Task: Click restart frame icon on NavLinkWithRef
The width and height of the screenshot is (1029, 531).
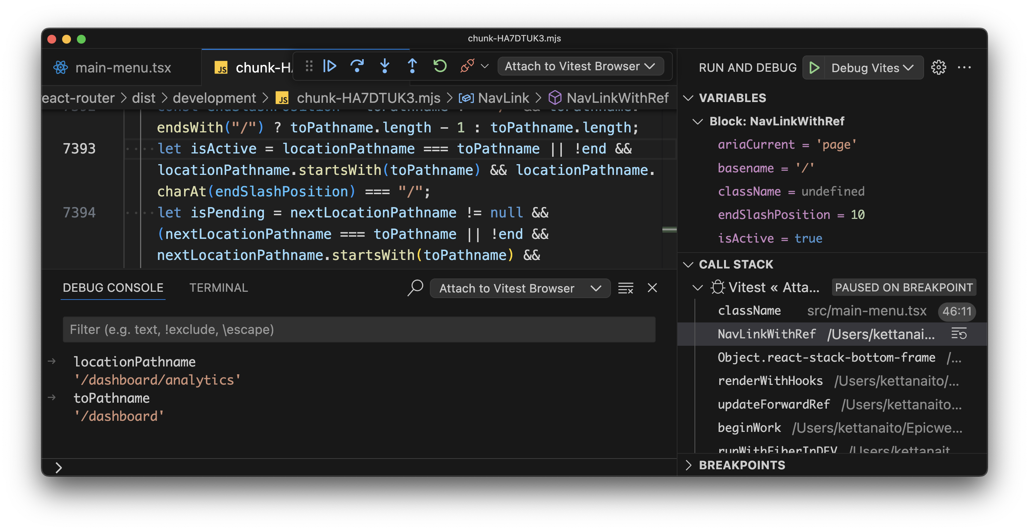Action: 958,334
